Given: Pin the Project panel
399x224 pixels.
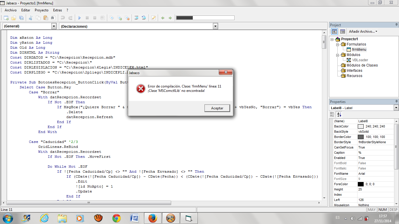Looking at the screenshot, I should click(396, 25).
